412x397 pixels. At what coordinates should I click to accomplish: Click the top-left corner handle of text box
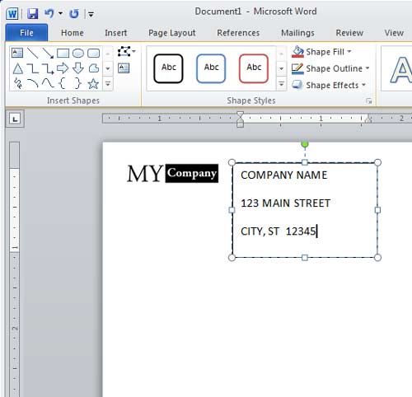[x=232, y=162]
